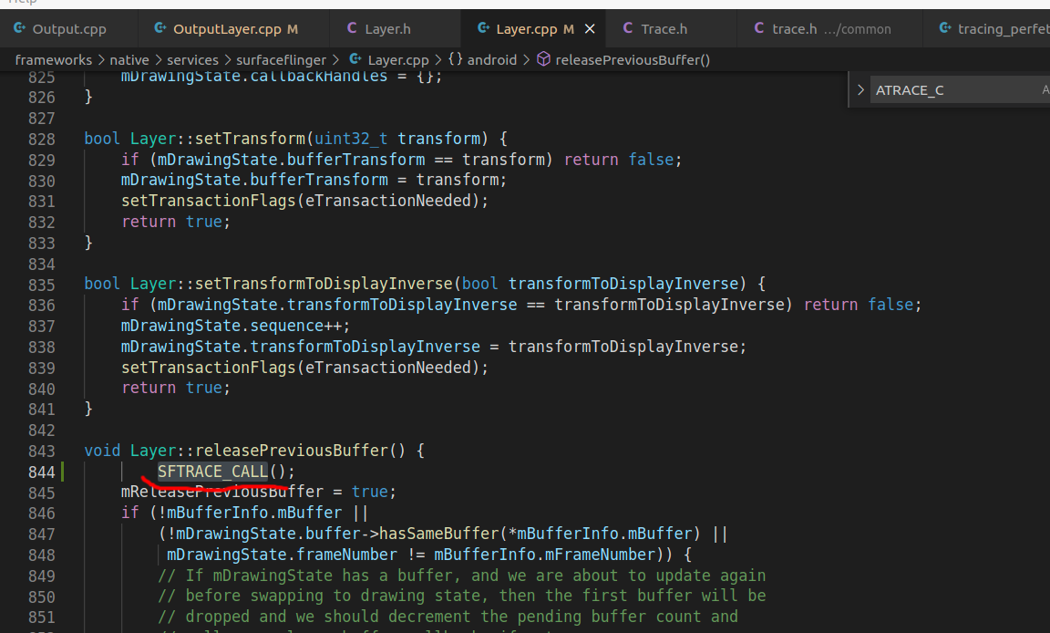Click mReleasePreviousBuffer on line 845
This screenshot has height=633, width=1050.
click(x=222, y=492)
